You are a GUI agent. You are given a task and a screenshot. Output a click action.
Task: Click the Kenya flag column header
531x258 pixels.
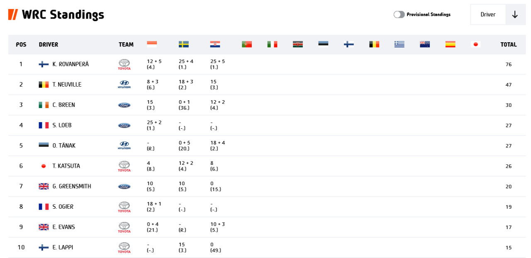click(297, 44)
